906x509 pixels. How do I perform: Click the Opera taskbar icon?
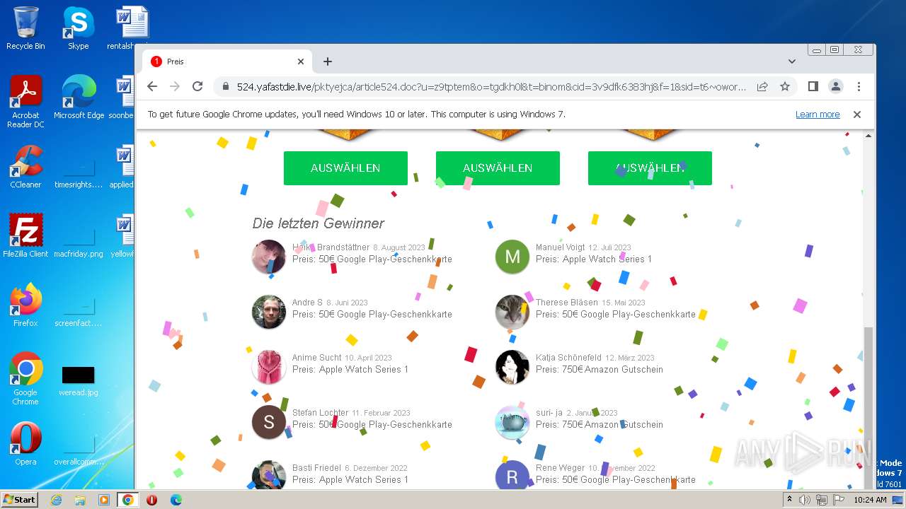point(151,500)
